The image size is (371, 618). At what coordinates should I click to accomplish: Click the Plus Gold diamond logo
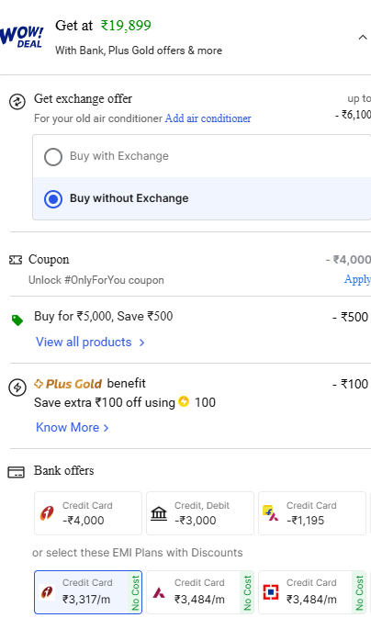(x=39, y=384)
